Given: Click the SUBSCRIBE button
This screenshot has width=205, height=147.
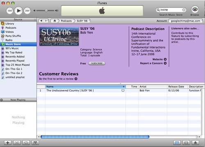Looking at the screenshot, I should pyautogui.click(x=97, y=63).
